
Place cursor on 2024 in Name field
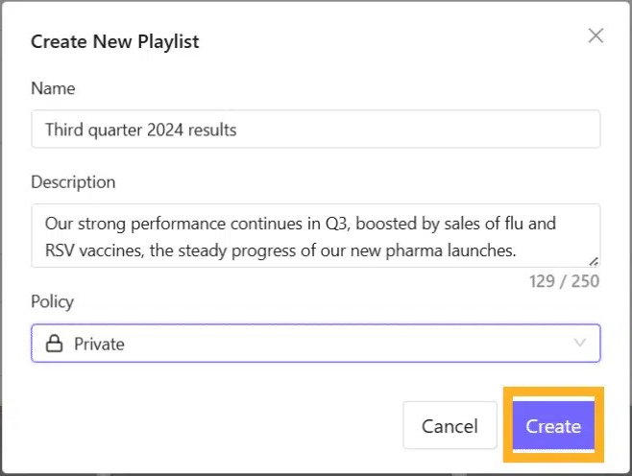167,130
